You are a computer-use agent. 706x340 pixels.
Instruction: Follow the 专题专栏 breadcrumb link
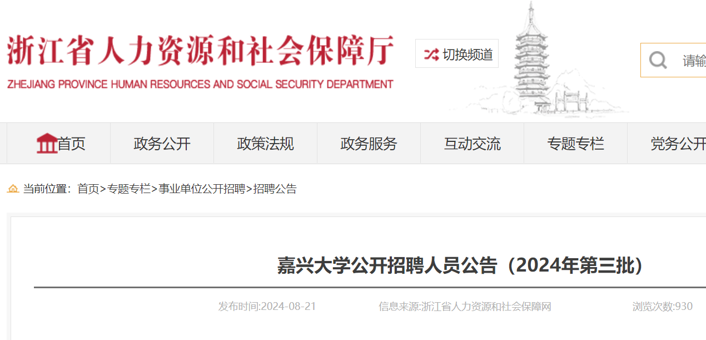(129, 189)
